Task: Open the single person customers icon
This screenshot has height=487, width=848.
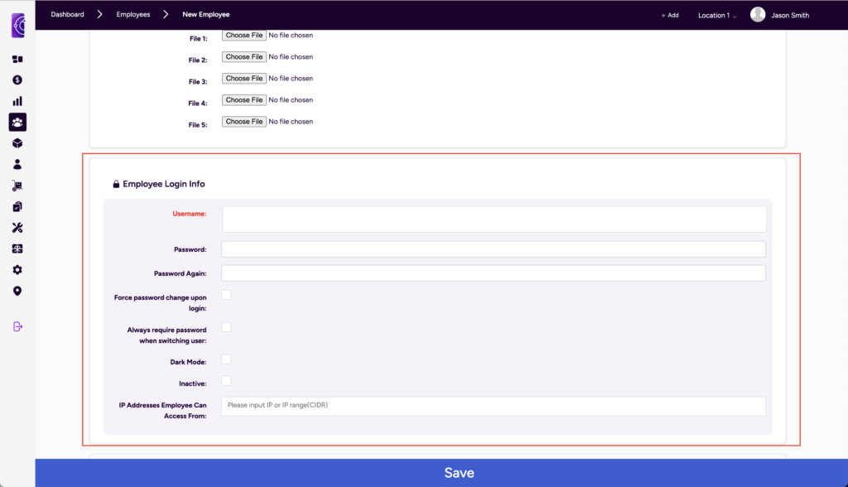Action: click(x=17, y=165)
